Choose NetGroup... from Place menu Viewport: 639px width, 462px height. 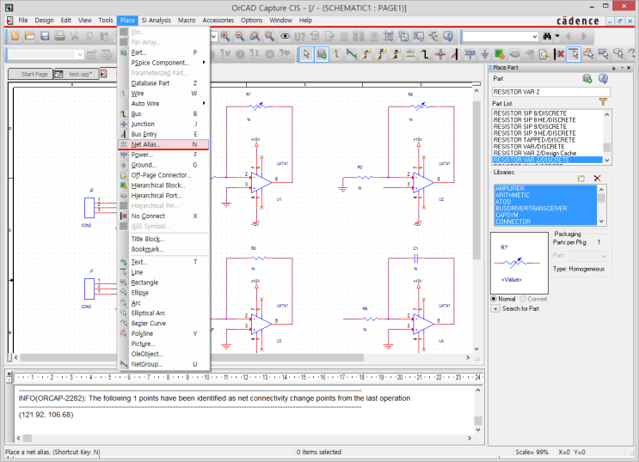pyautogui.click(x=163, y=364)
